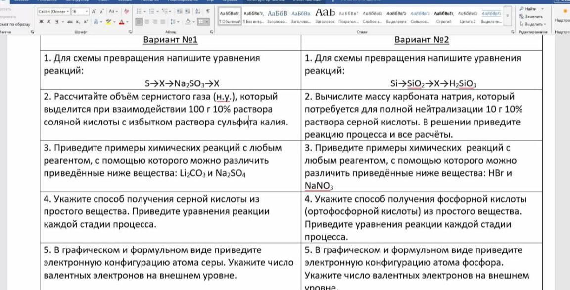Apply red font color
The image size is (570, 290).
pos(121,22)
